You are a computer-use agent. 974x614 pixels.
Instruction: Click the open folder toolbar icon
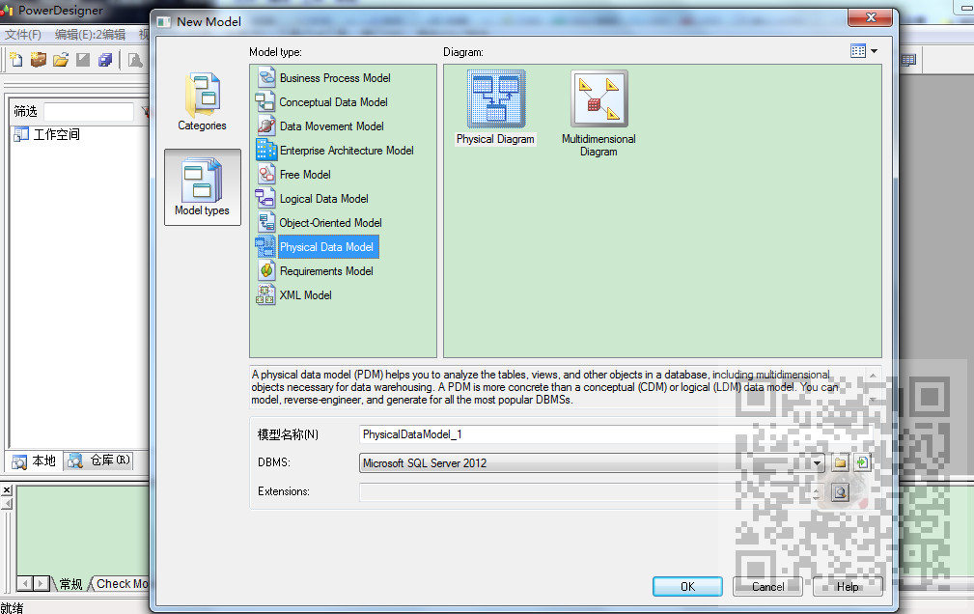coord(60,60)
